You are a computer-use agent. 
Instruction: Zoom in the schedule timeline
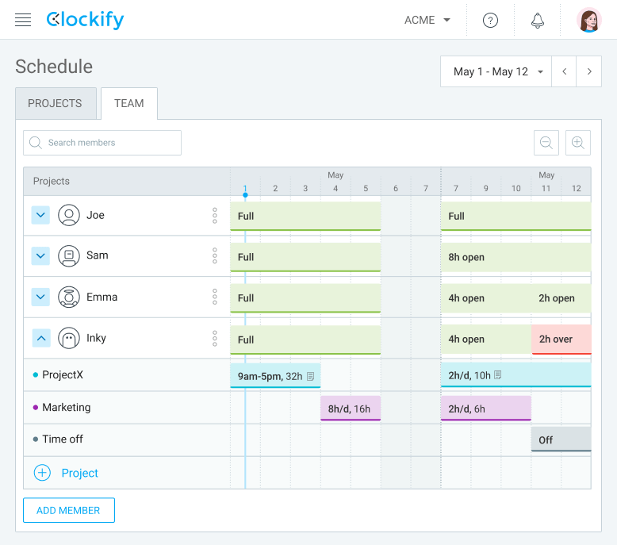[x=578, y=143]
